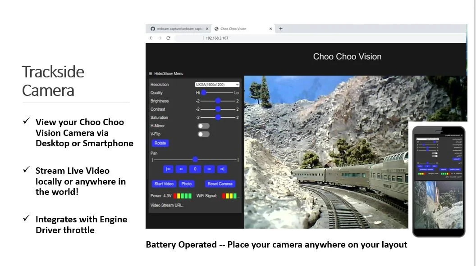476x266 pixels.
Task: Switch to the webcam-capture GitHub tab
Action: click(178, 29)
